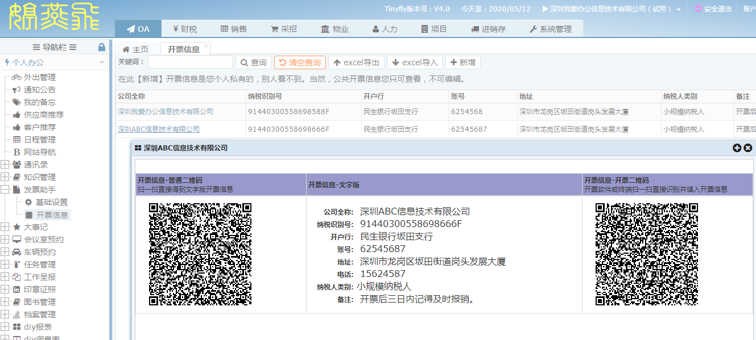
Task: Open the 销售 main menu
Action: coord(234,29)
